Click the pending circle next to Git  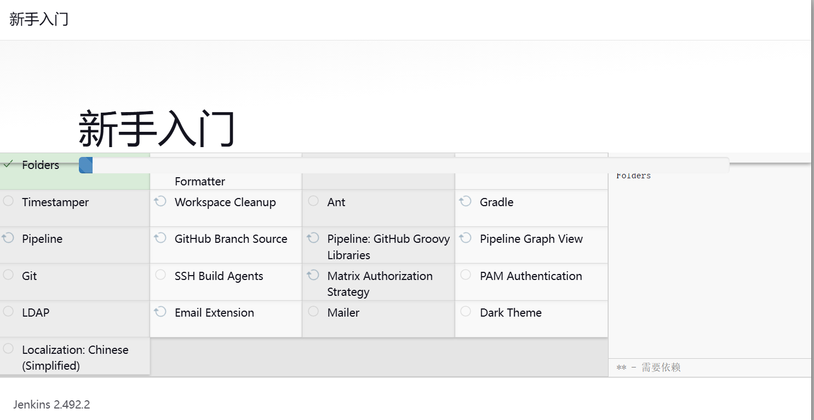click(8, 275)
